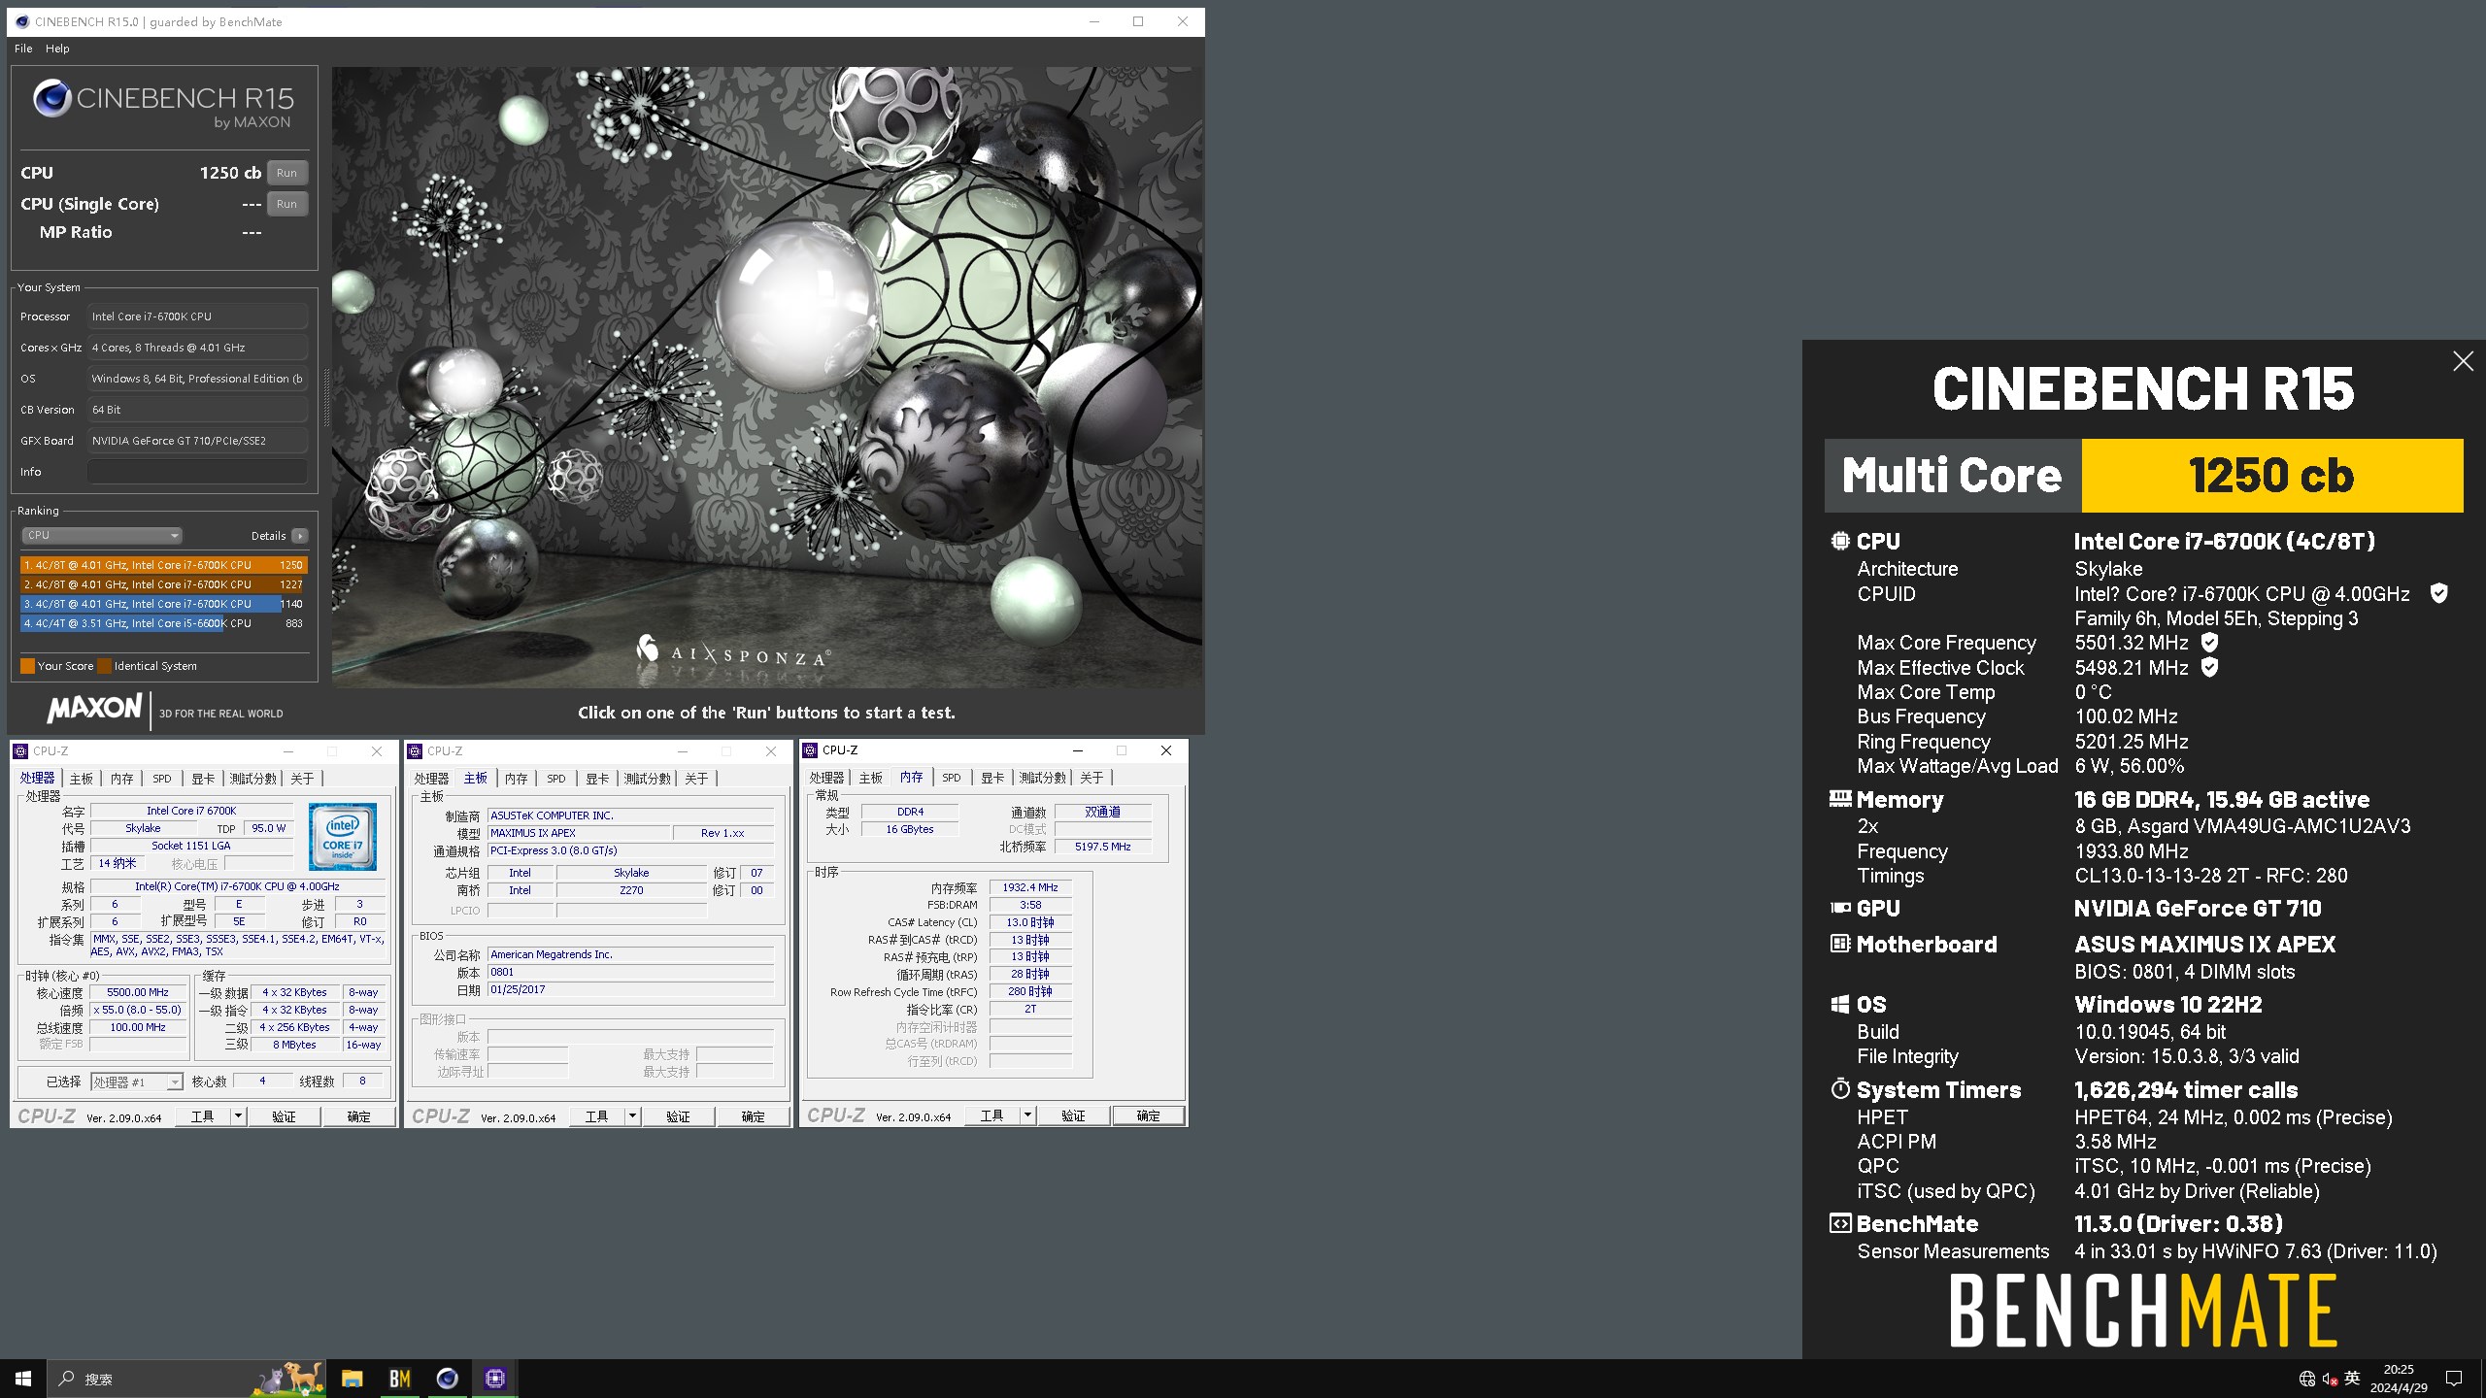Close the BenchMate result panel
2486x1398 pixels.
(x=2463, y=361)
